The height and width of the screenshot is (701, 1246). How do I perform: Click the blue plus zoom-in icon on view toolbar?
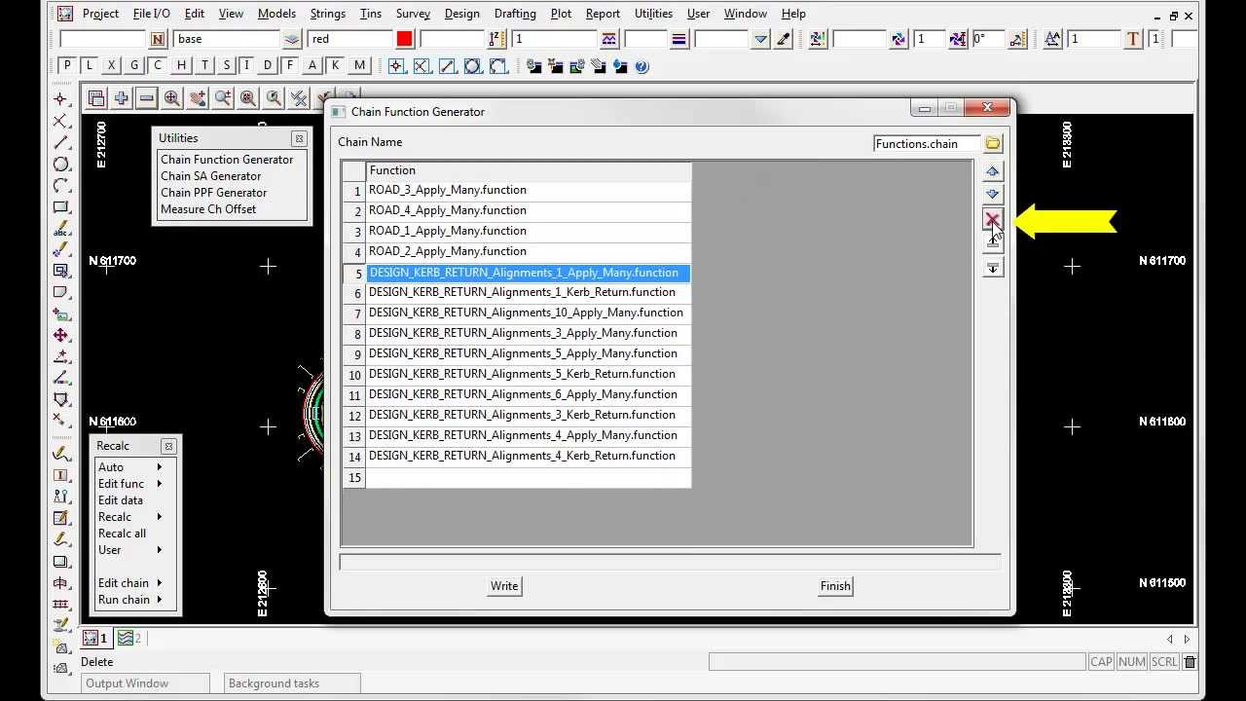pos(121,97)
